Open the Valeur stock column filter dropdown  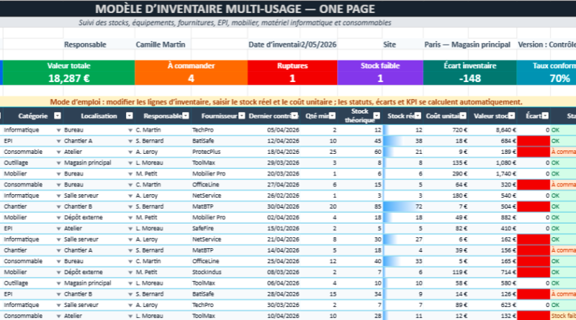(x=512, y=116)
